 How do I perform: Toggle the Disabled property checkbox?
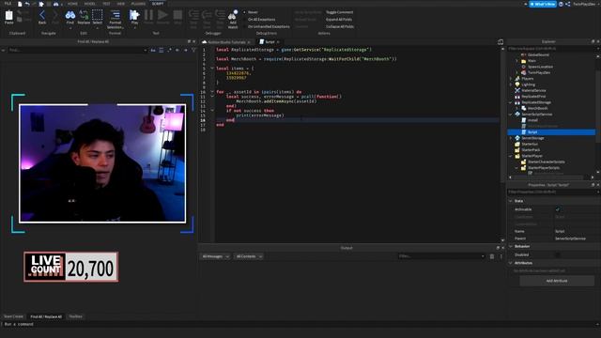click(558, 254)
